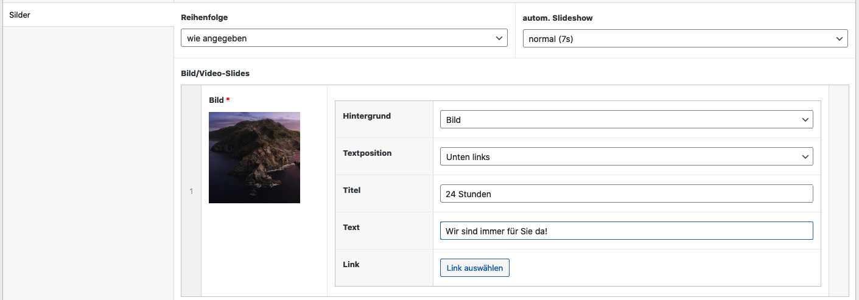Open the Reihenfolge dropdown
Screen dimensions: 859x300
344,38
